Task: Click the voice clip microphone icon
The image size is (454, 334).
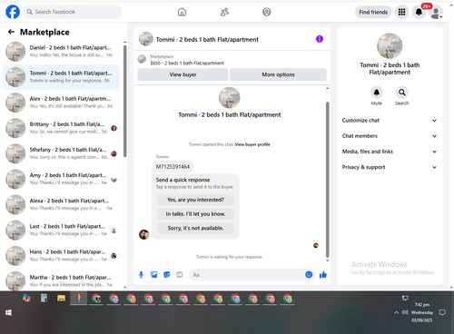Action: (141, 275)
